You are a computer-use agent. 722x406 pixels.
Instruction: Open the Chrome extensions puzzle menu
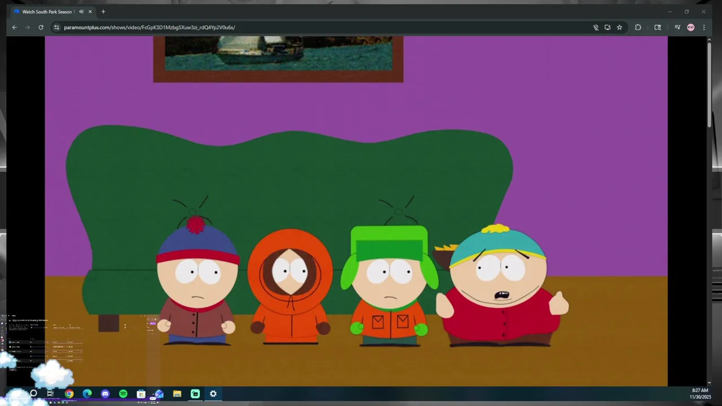[x=638, y=27]
